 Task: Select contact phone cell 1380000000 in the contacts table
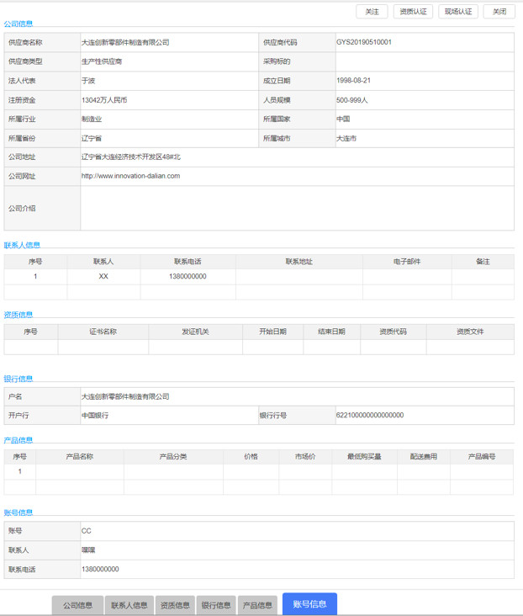coord(188,276)
